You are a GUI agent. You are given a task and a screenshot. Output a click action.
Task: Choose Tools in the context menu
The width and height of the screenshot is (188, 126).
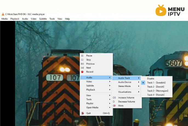click(96, 99)
